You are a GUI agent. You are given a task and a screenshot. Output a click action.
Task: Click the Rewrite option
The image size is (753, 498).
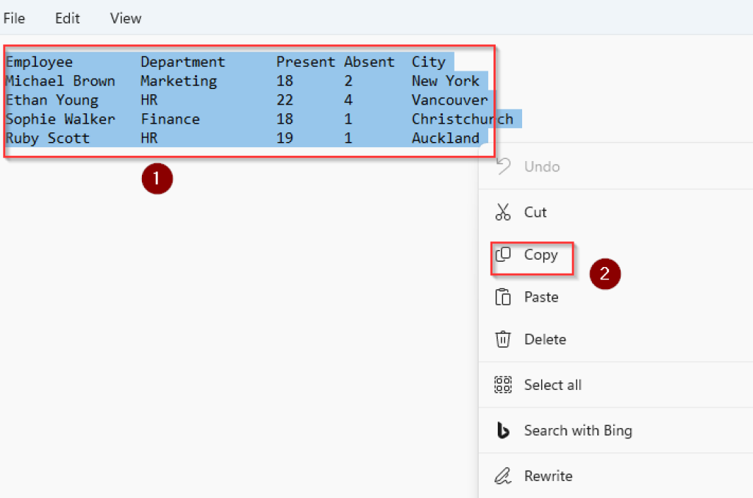(549, 476)
